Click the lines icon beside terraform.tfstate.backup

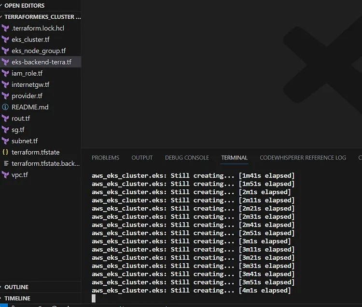6,163
